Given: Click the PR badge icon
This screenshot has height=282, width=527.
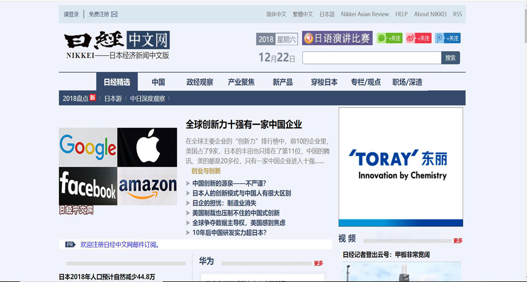Looking at the screenshot, I should click(71, 245).
